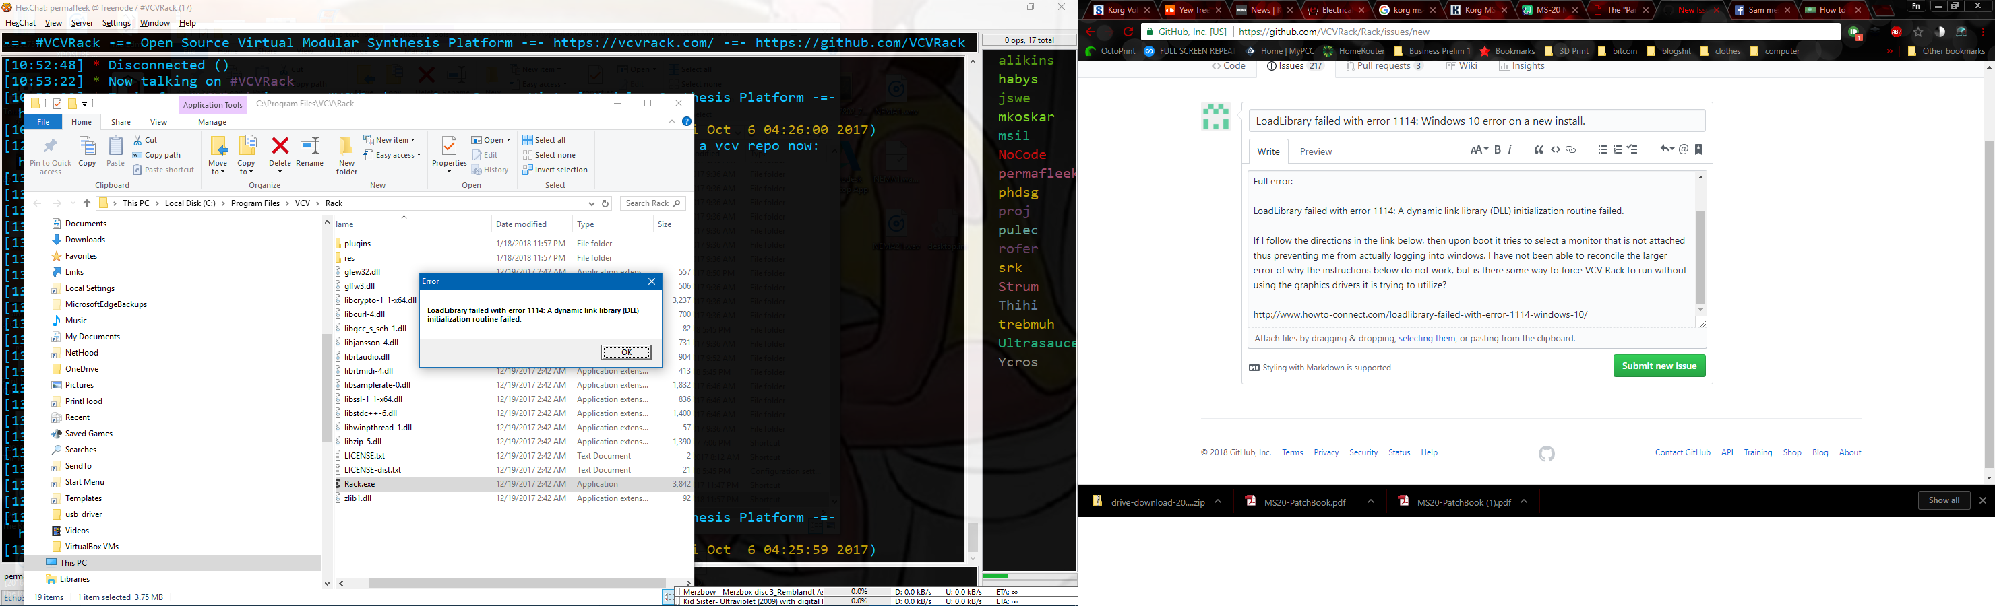
Task: Click Select all in Explorer ribbon
Action: pos(544,140)
